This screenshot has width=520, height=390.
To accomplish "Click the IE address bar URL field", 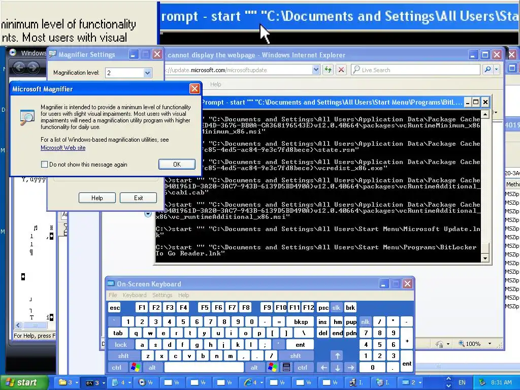I will tap(238, 70).
